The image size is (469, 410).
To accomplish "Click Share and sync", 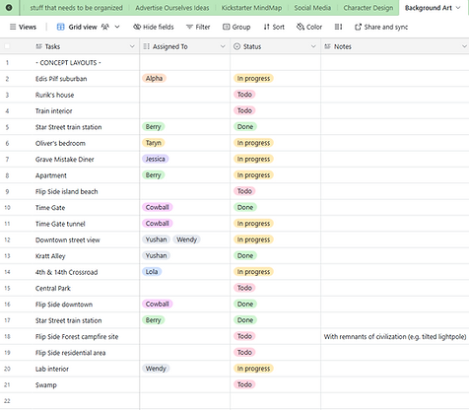I will tap(381, 27).
